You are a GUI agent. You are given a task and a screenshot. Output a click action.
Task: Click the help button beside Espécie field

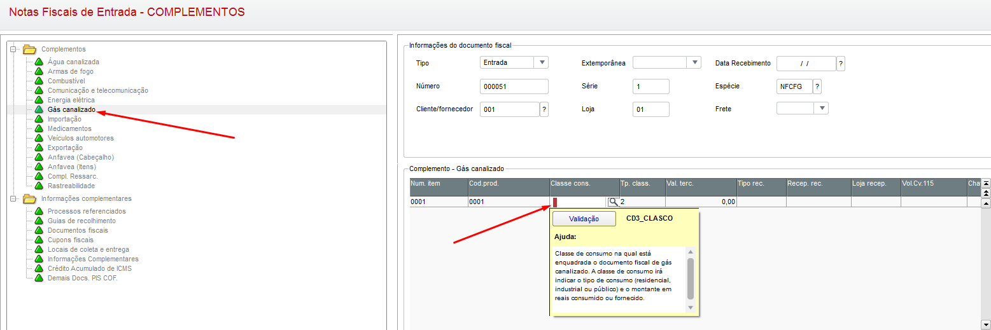(817, 86)
